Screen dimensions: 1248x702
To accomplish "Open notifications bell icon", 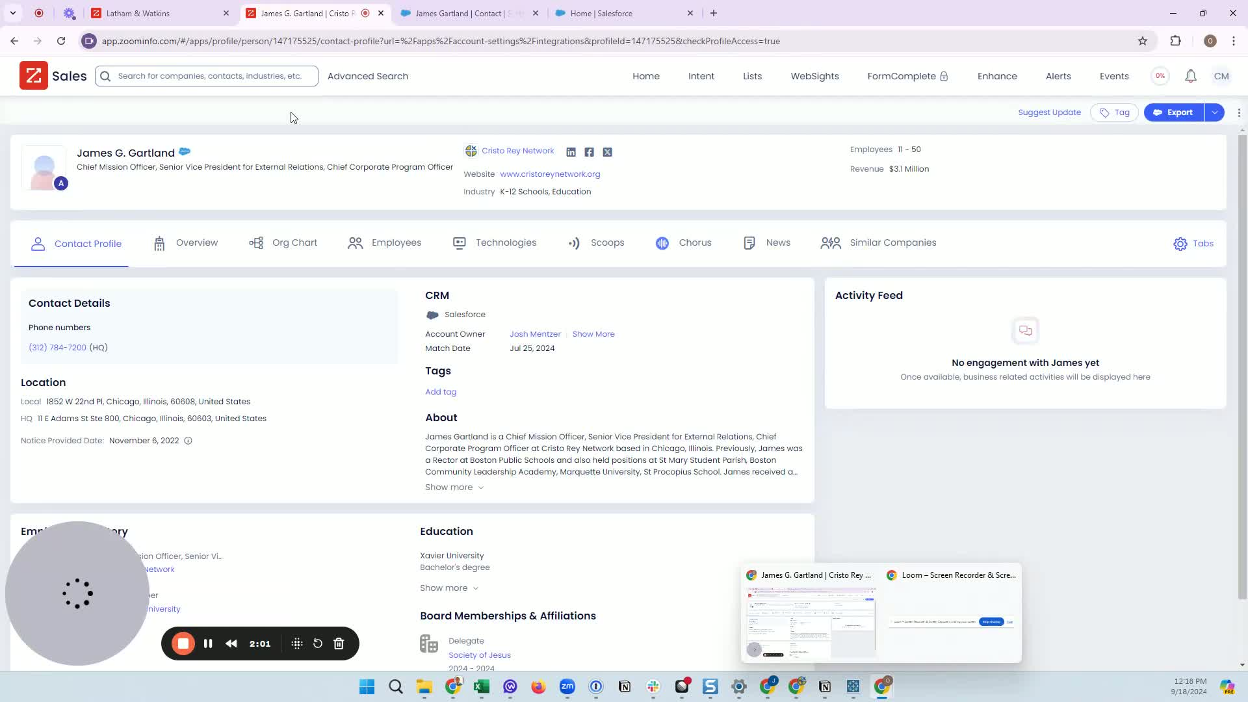I will click(1190, 76).
